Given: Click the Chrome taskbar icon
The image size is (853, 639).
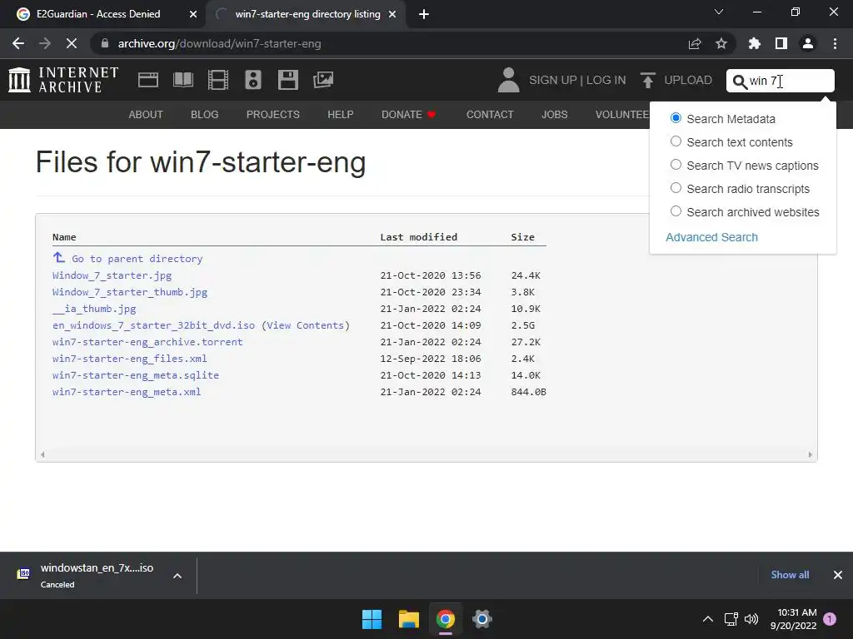Looking at the screenshot, I should (445, 619).
